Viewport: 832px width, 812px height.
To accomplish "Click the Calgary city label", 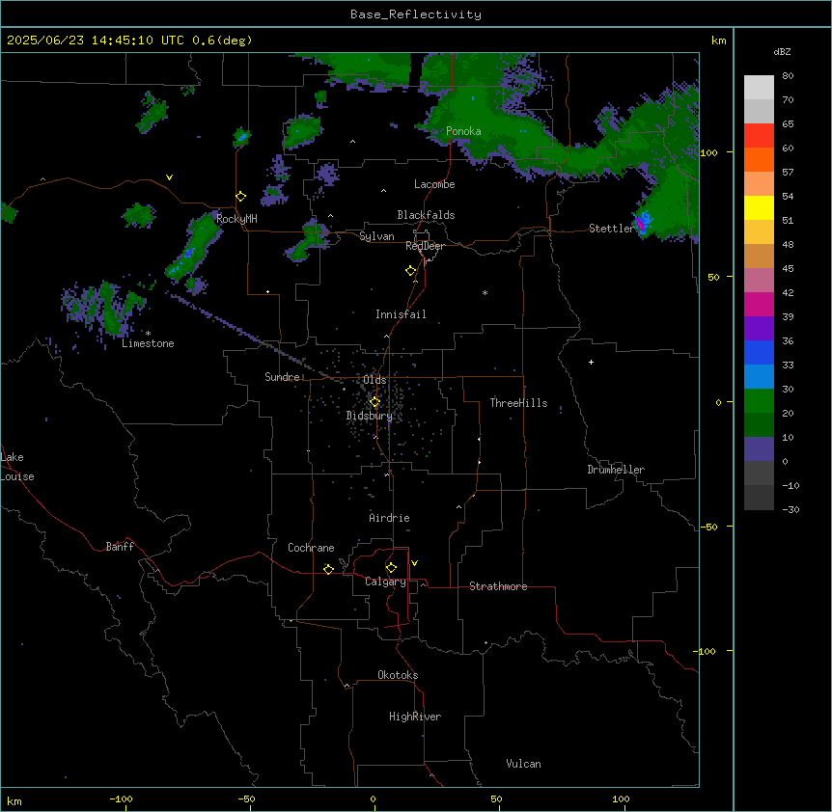I will [385, 582].
